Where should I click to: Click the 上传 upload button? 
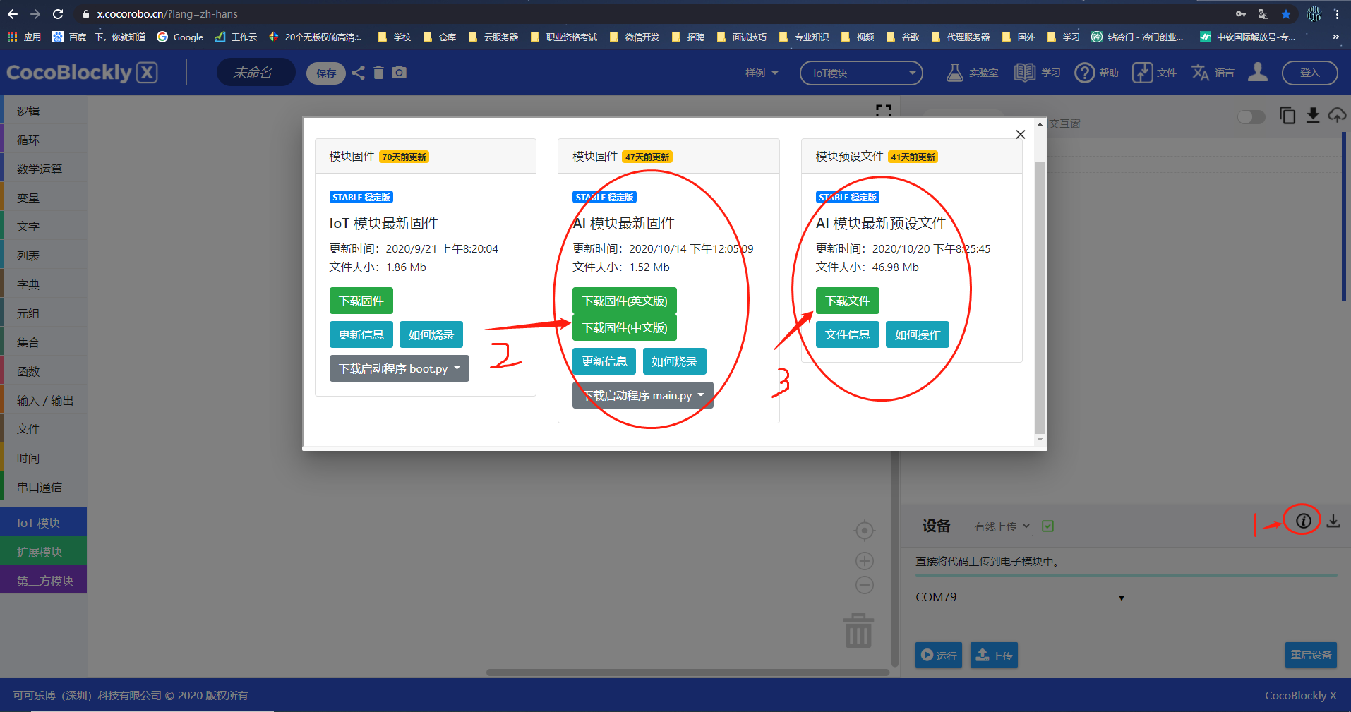tap(994, 655)
